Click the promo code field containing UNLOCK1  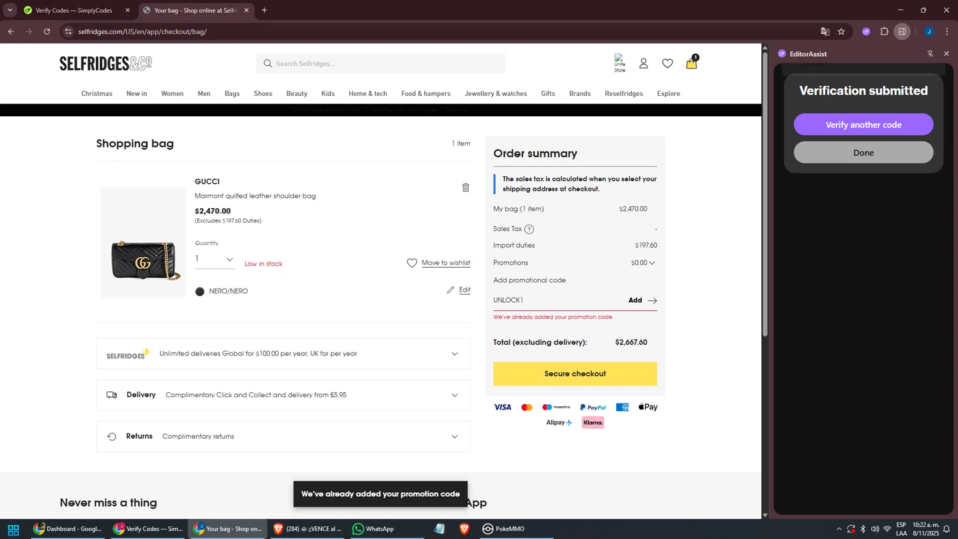(557, 300)
